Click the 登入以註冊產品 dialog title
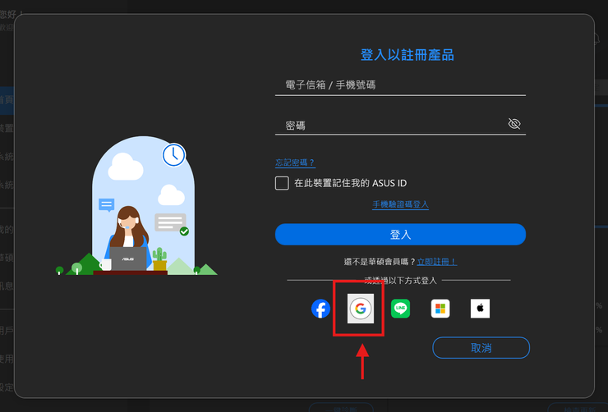Image resolution: width=608 pixels, height=412 pixels. (407, 55)
